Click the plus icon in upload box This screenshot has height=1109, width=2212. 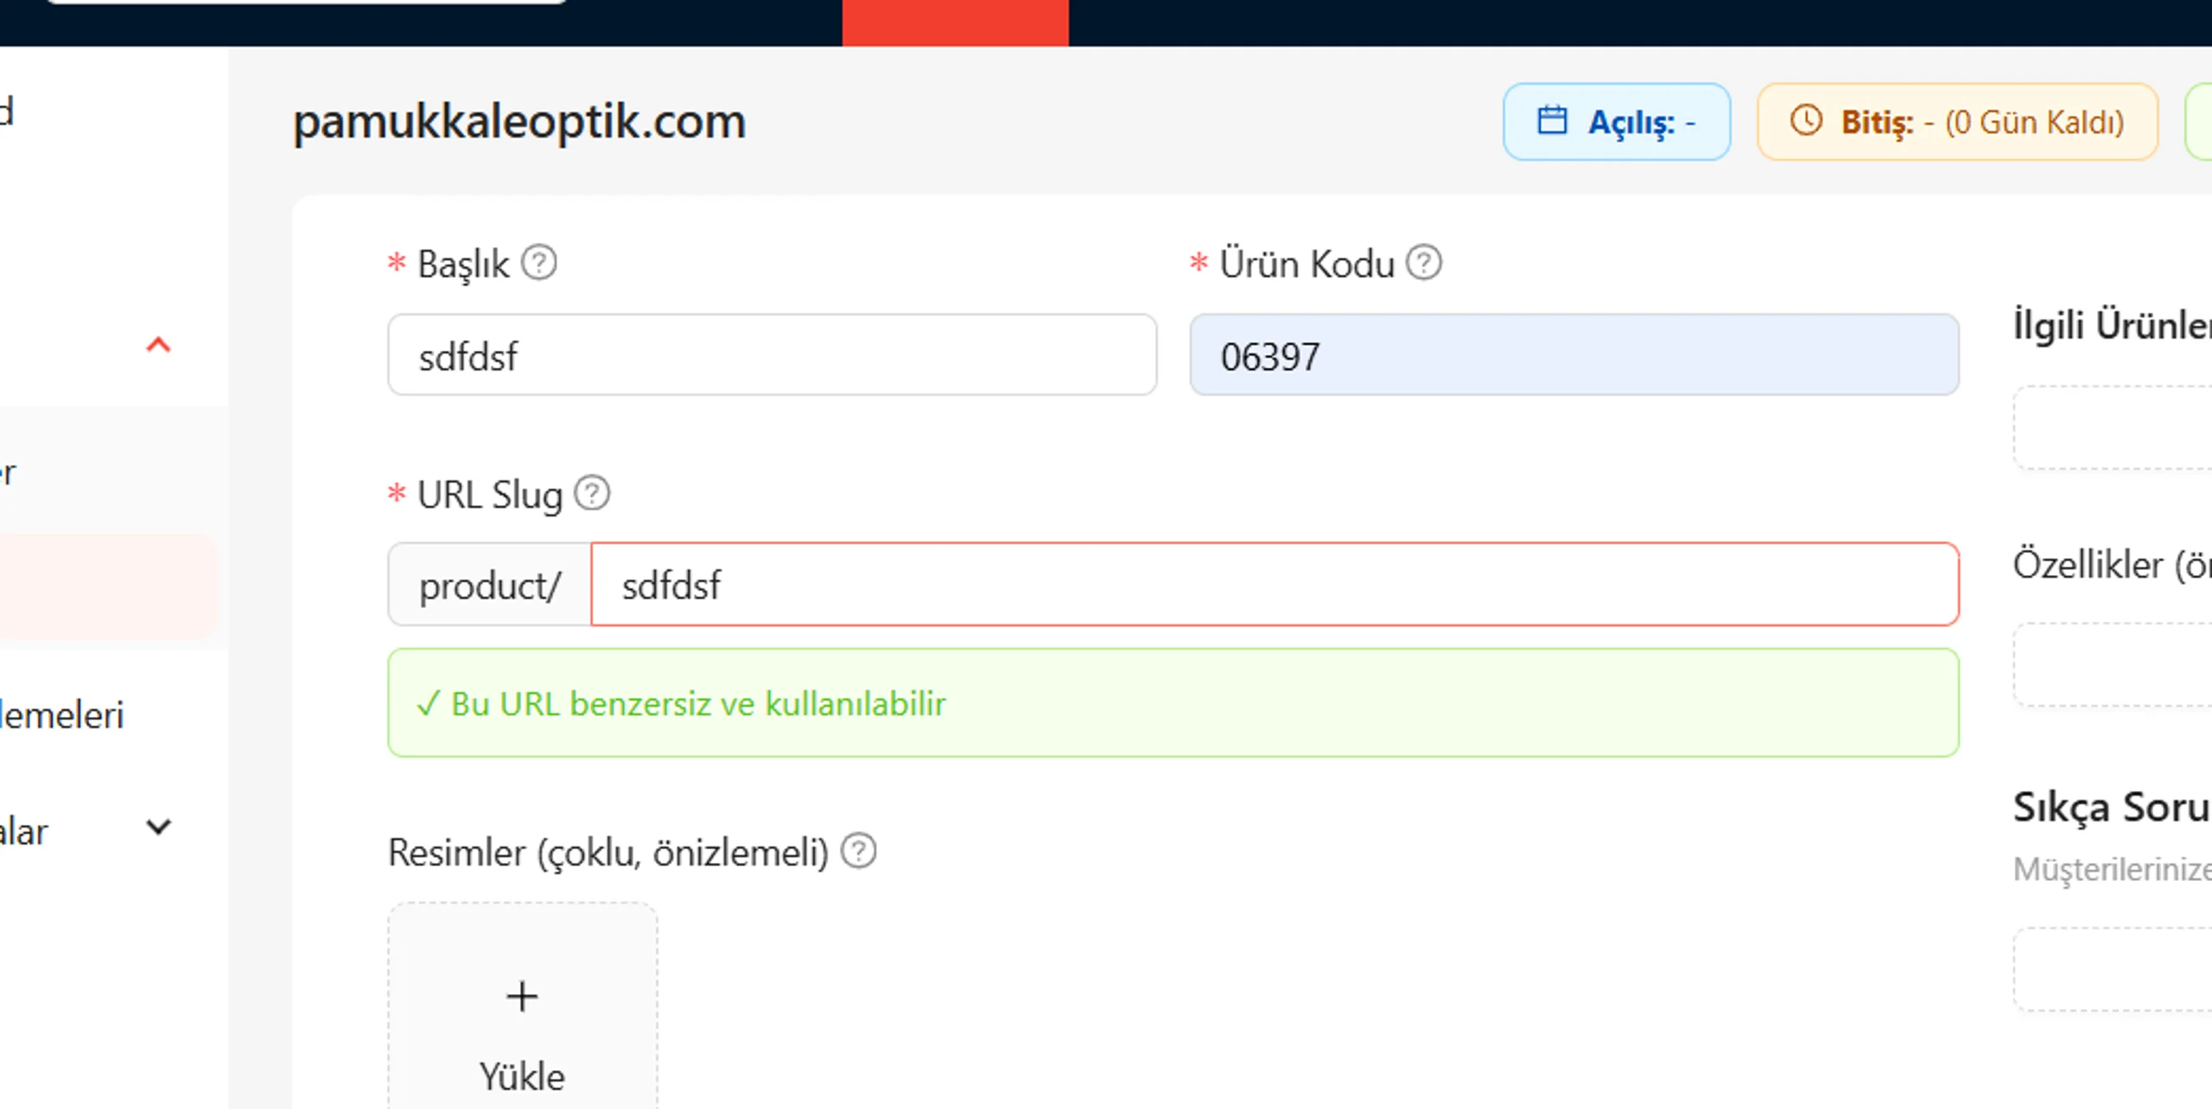click(522, 997)
